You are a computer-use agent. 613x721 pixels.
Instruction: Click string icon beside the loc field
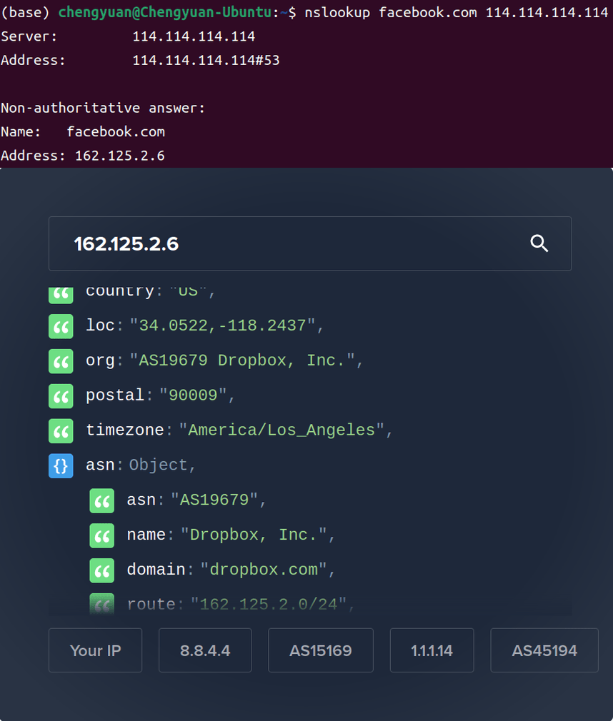(61, 326)
